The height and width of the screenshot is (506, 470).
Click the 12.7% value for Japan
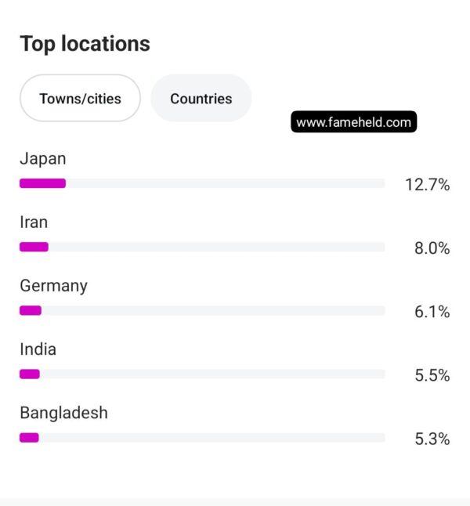tap(428, 185)
